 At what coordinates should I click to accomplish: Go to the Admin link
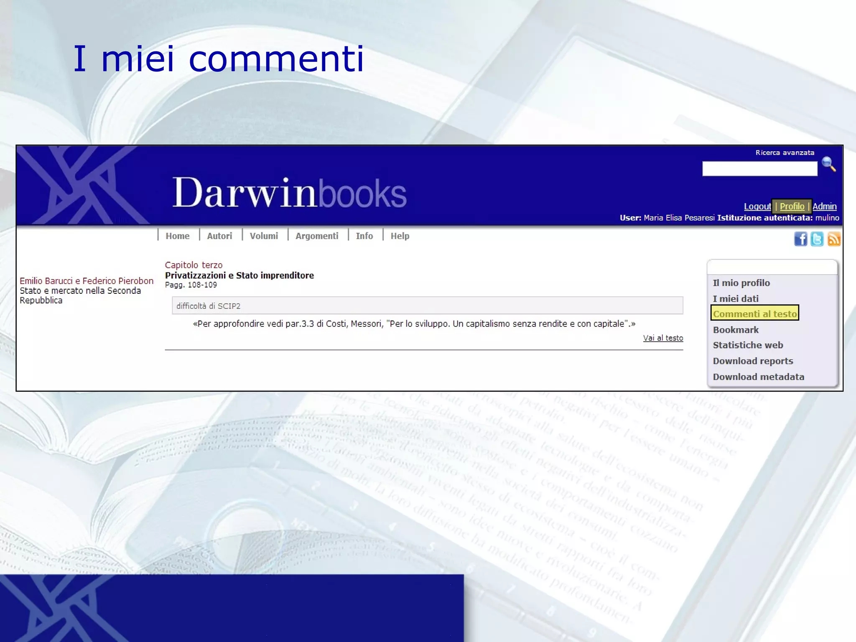(x=824, y=206)
